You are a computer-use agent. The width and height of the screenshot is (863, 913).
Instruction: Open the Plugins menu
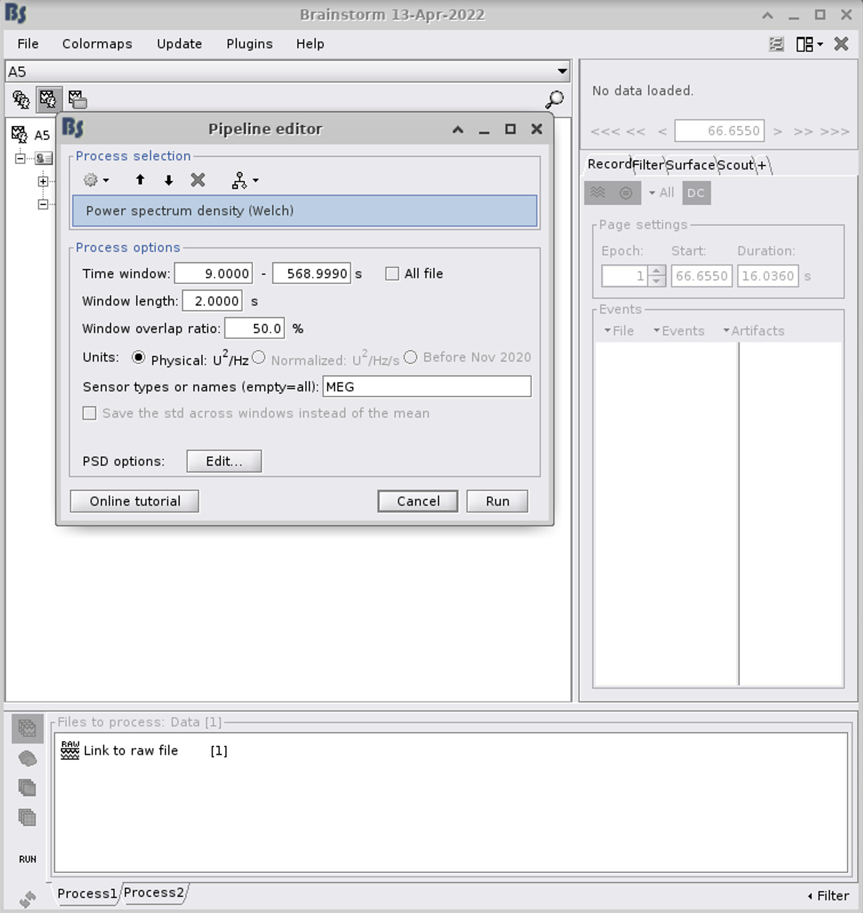click(249, 44)
